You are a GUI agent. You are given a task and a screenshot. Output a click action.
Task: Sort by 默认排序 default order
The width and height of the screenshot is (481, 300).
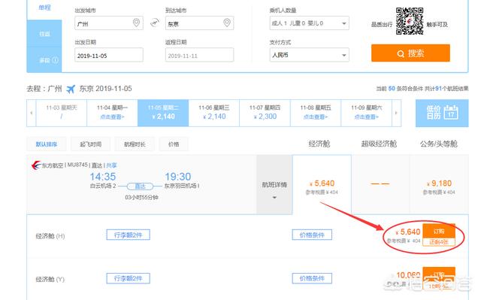(47, 144)
